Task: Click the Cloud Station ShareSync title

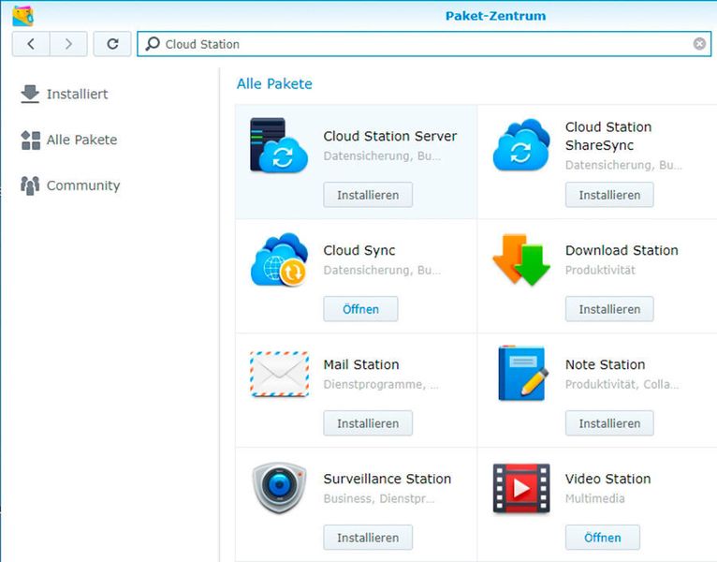Action: (608, 136)
